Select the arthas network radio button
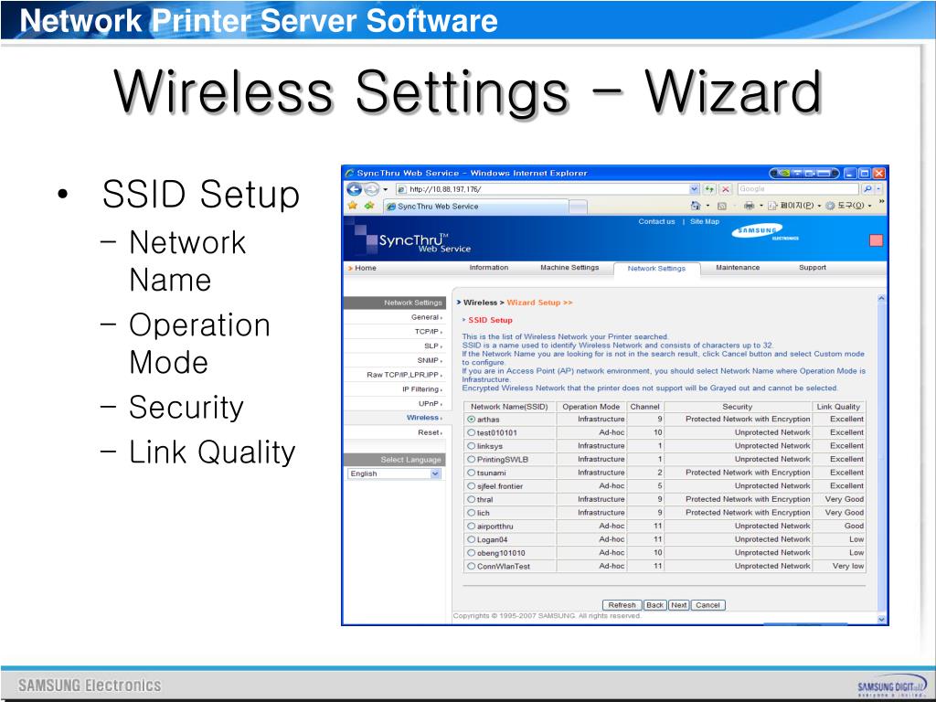Image resolution: width=936 pixels, height=702 pixels. pos(472,420)
